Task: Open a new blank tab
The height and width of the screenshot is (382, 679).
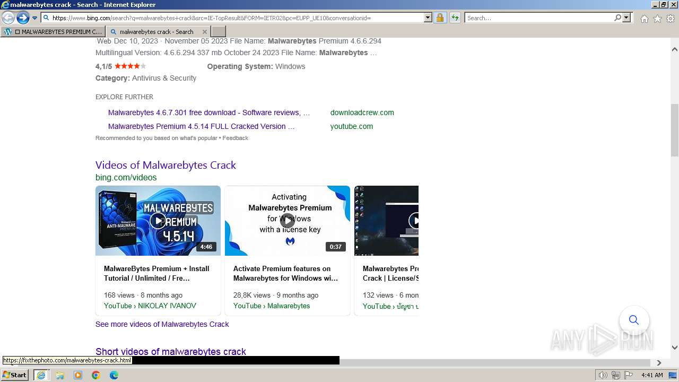Action: (219, 32)
